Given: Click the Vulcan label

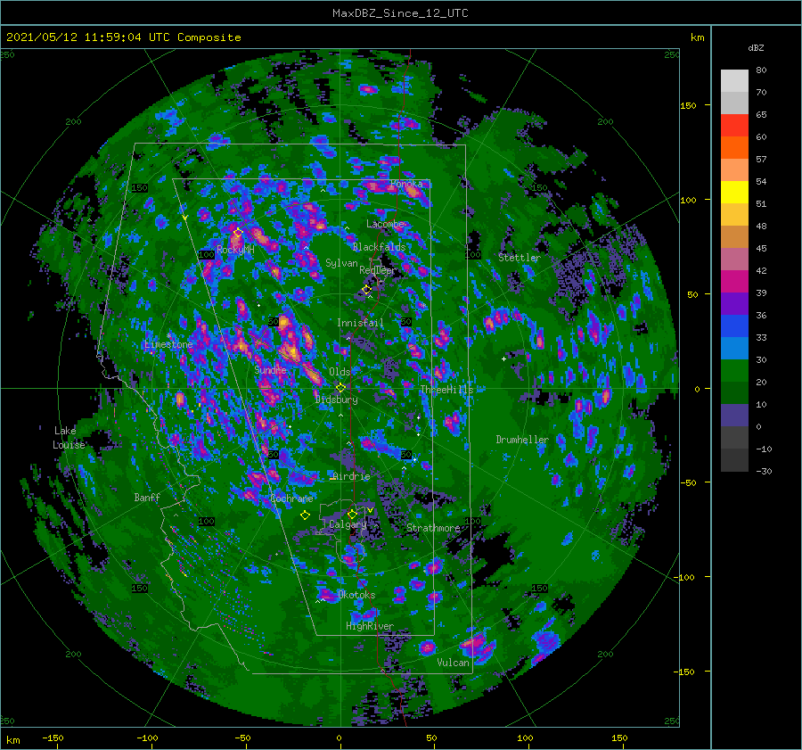Looking at the screenshot, I should 453,663.
